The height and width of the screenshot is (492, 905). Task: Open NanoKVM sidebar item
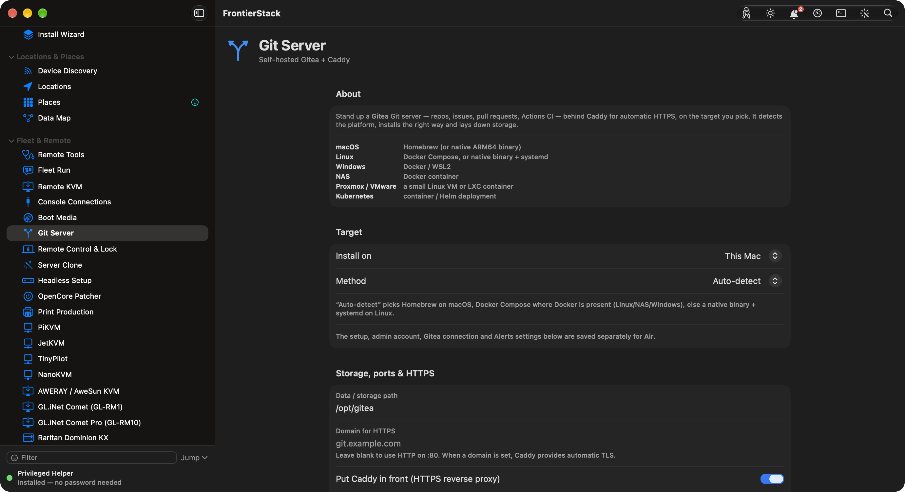(107, 375)
